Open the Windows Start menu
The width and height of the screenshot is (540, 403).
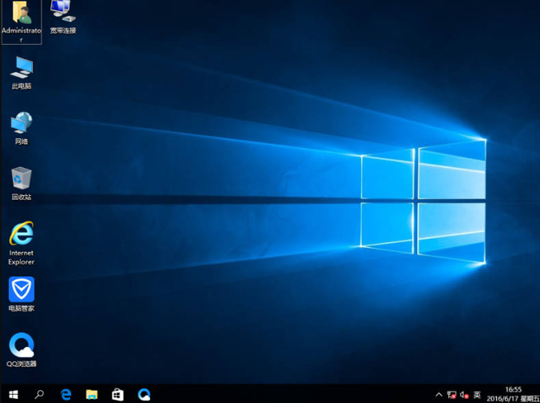point(13,394)
